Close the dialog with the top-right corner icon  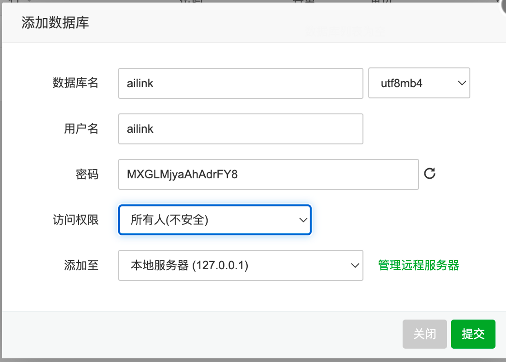pos(503,5)
